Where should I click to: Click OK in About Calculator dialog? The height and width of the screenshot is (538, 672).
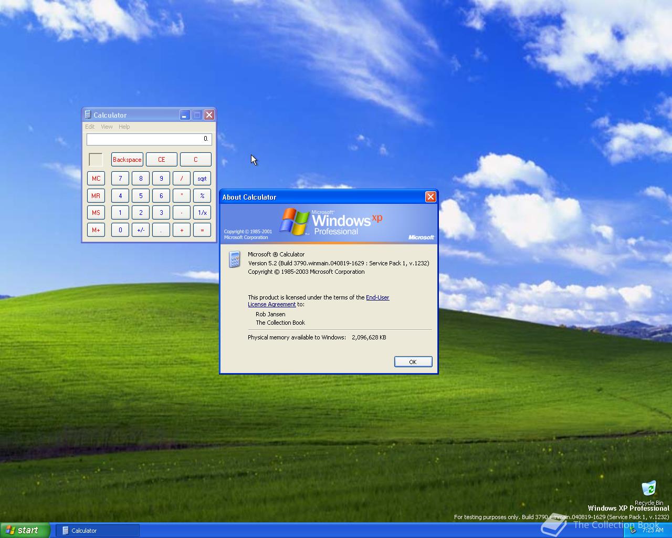pos(413,361)
